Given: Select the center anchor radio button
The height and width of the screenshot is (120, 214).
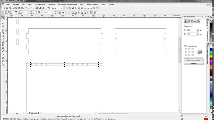Looking at the screenshot, I should 189,52.
